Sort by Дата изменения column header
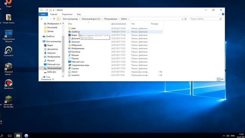The width and height of the screenshot is (245, 138). click(119, 24)
